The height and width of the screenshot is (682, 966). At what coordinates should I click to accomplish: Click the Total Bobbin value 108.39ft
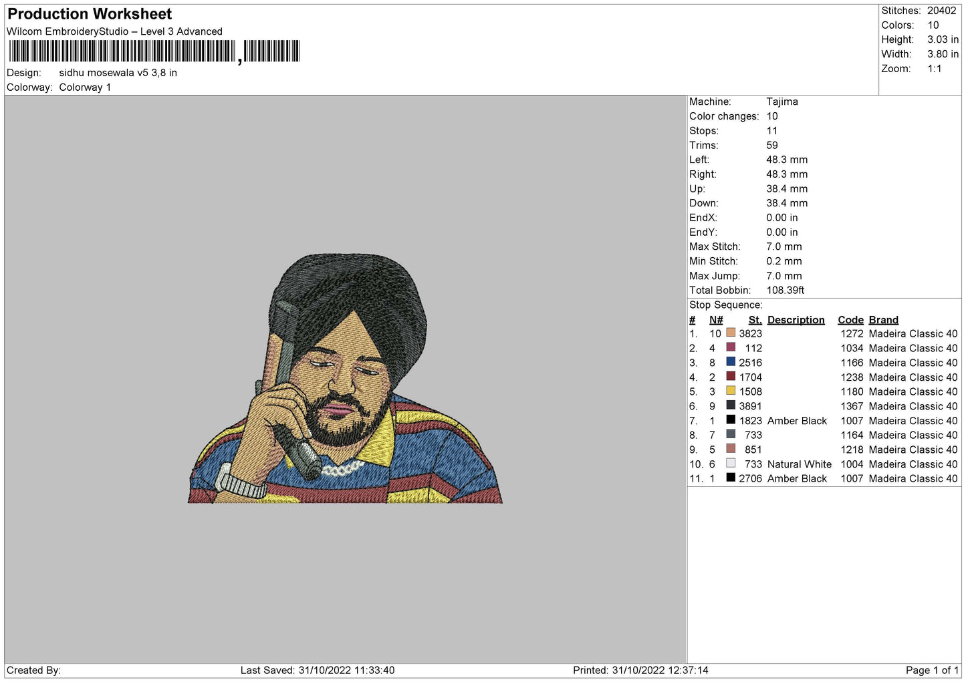click(786, 291)
